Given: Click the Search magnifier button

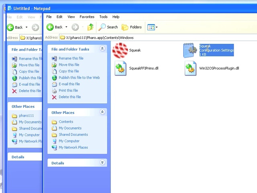Looking at the screenshot, I should pyautogui.click(x=108, y=27).
